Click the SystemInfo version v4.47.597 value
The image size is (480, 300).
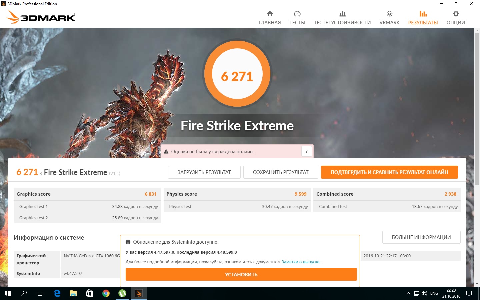(x=73, y=274)
